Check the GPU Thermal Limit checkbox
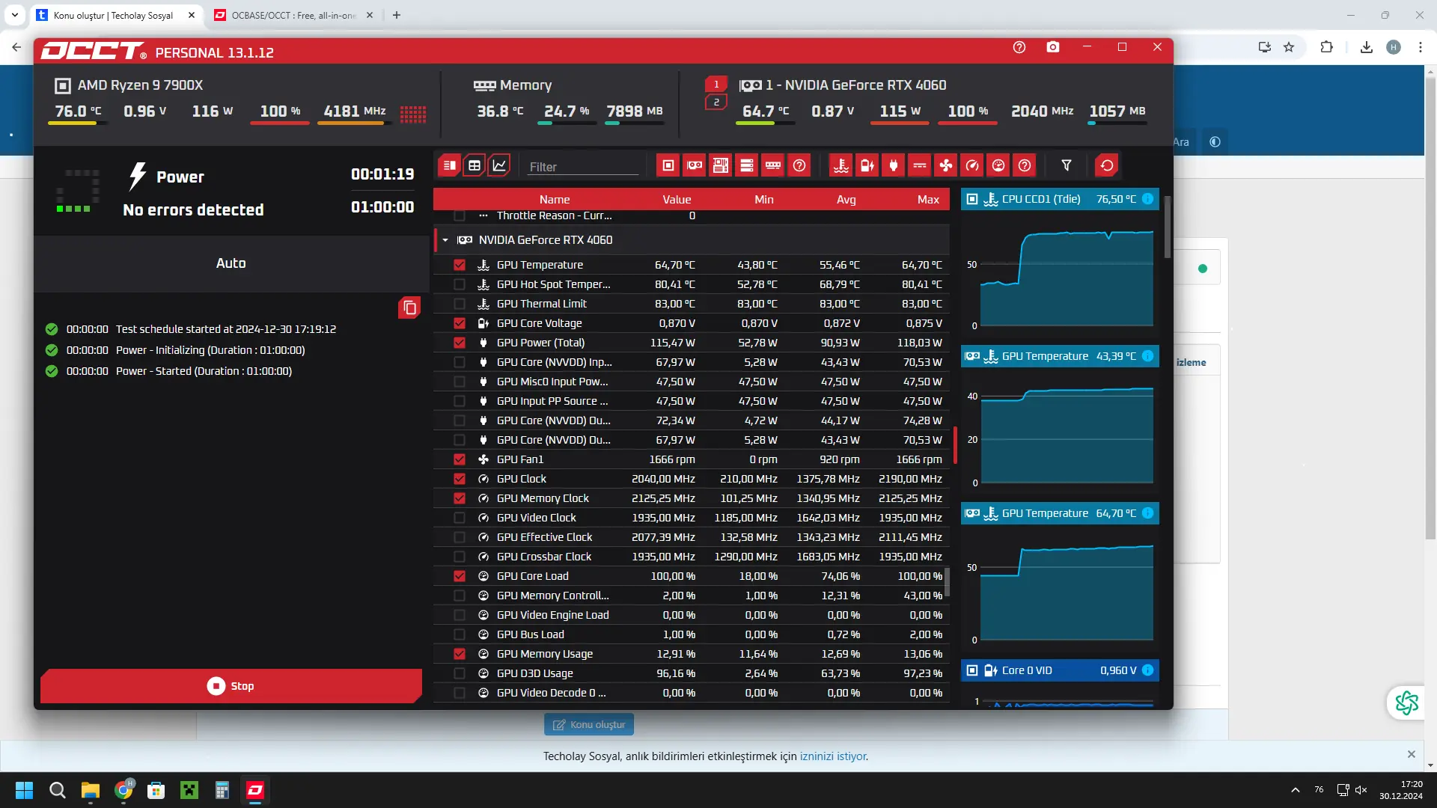 coord(460,304)
